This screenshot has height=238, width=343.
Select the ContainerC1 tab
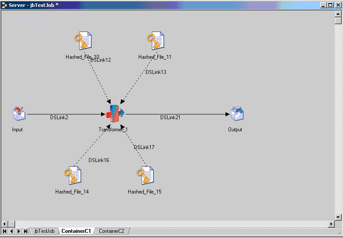pyautogui.click(x=76, y=231)
